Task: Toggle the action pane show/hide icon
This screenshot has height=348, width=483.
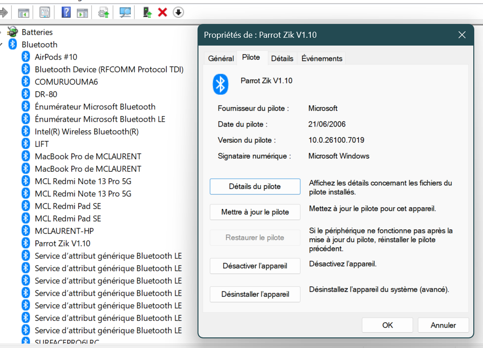Action: click(82, 12)
